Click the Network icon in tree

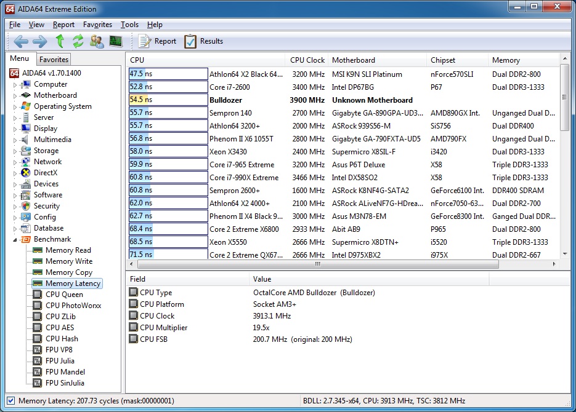coord(26,162)
